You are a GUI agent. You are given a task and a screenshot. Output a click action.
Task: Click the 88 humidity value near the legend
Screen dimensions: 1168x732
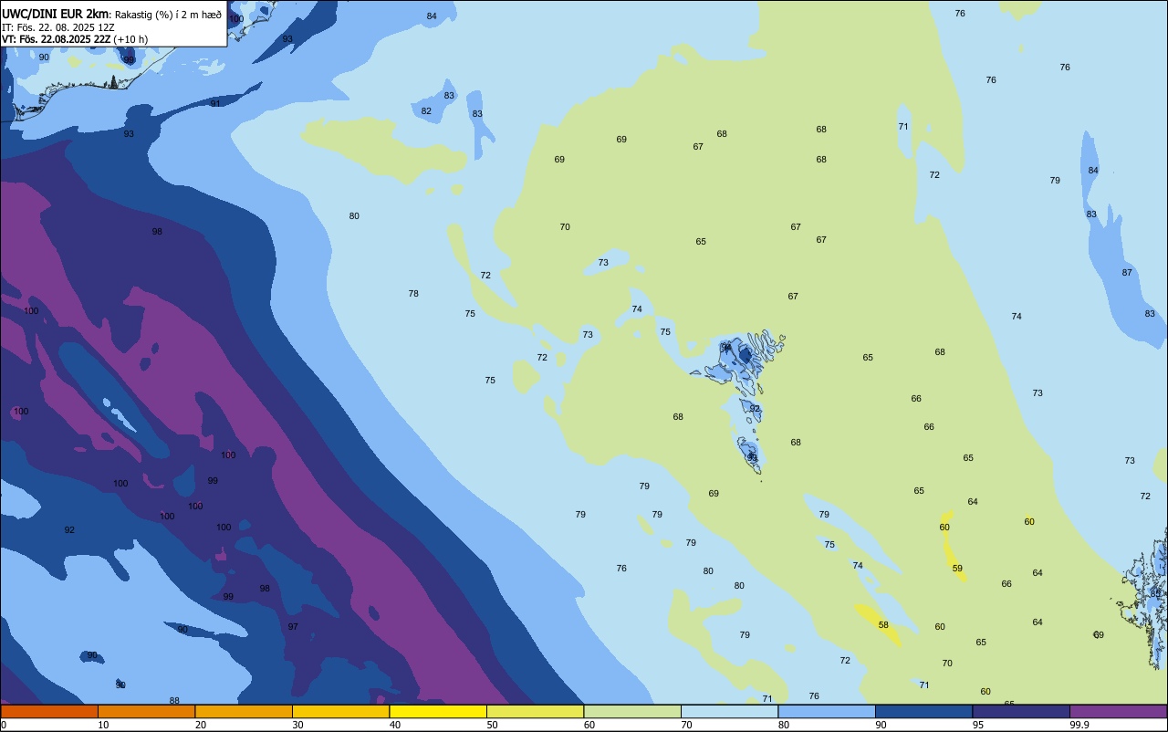174,701
